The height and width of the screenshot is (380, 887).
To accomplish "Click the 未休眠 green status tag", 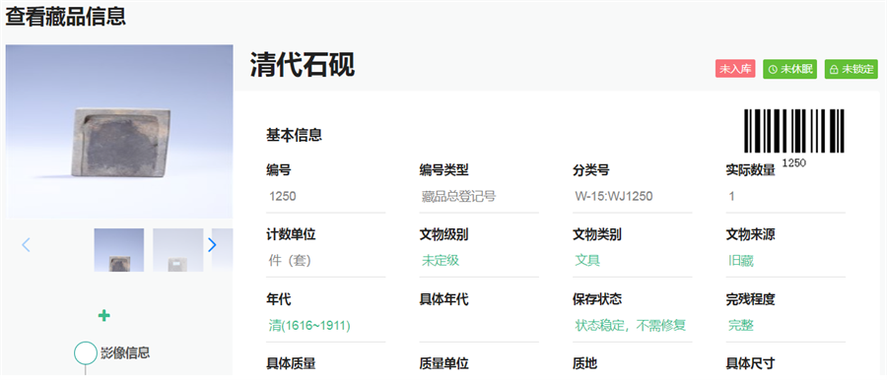I will pos(789,69).
